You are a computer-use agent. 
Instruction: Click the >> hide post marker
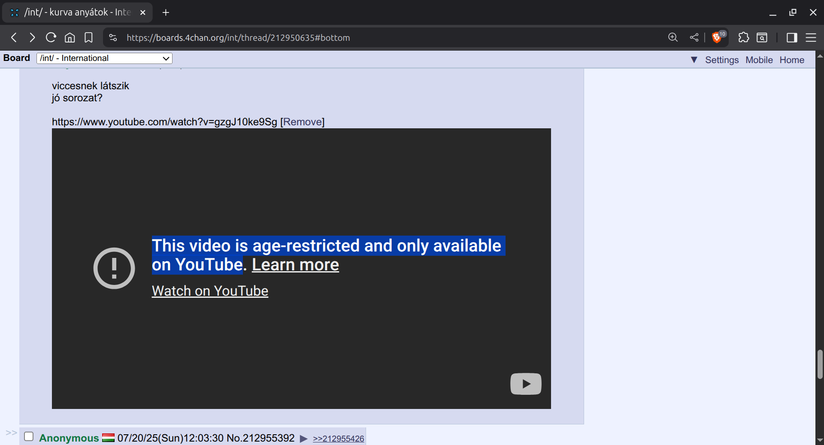pyautogui.click(x=12, y=433)
